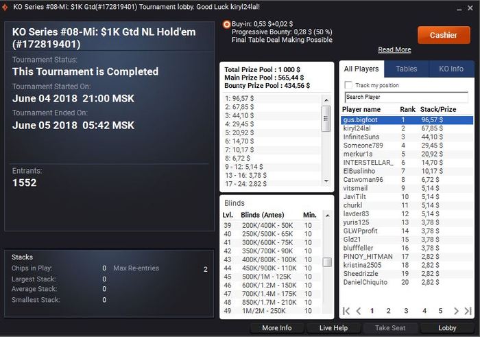The height and width of the screenshot is (337, 480).
Task: Select player Catwoman96 row
Action: 407,180
